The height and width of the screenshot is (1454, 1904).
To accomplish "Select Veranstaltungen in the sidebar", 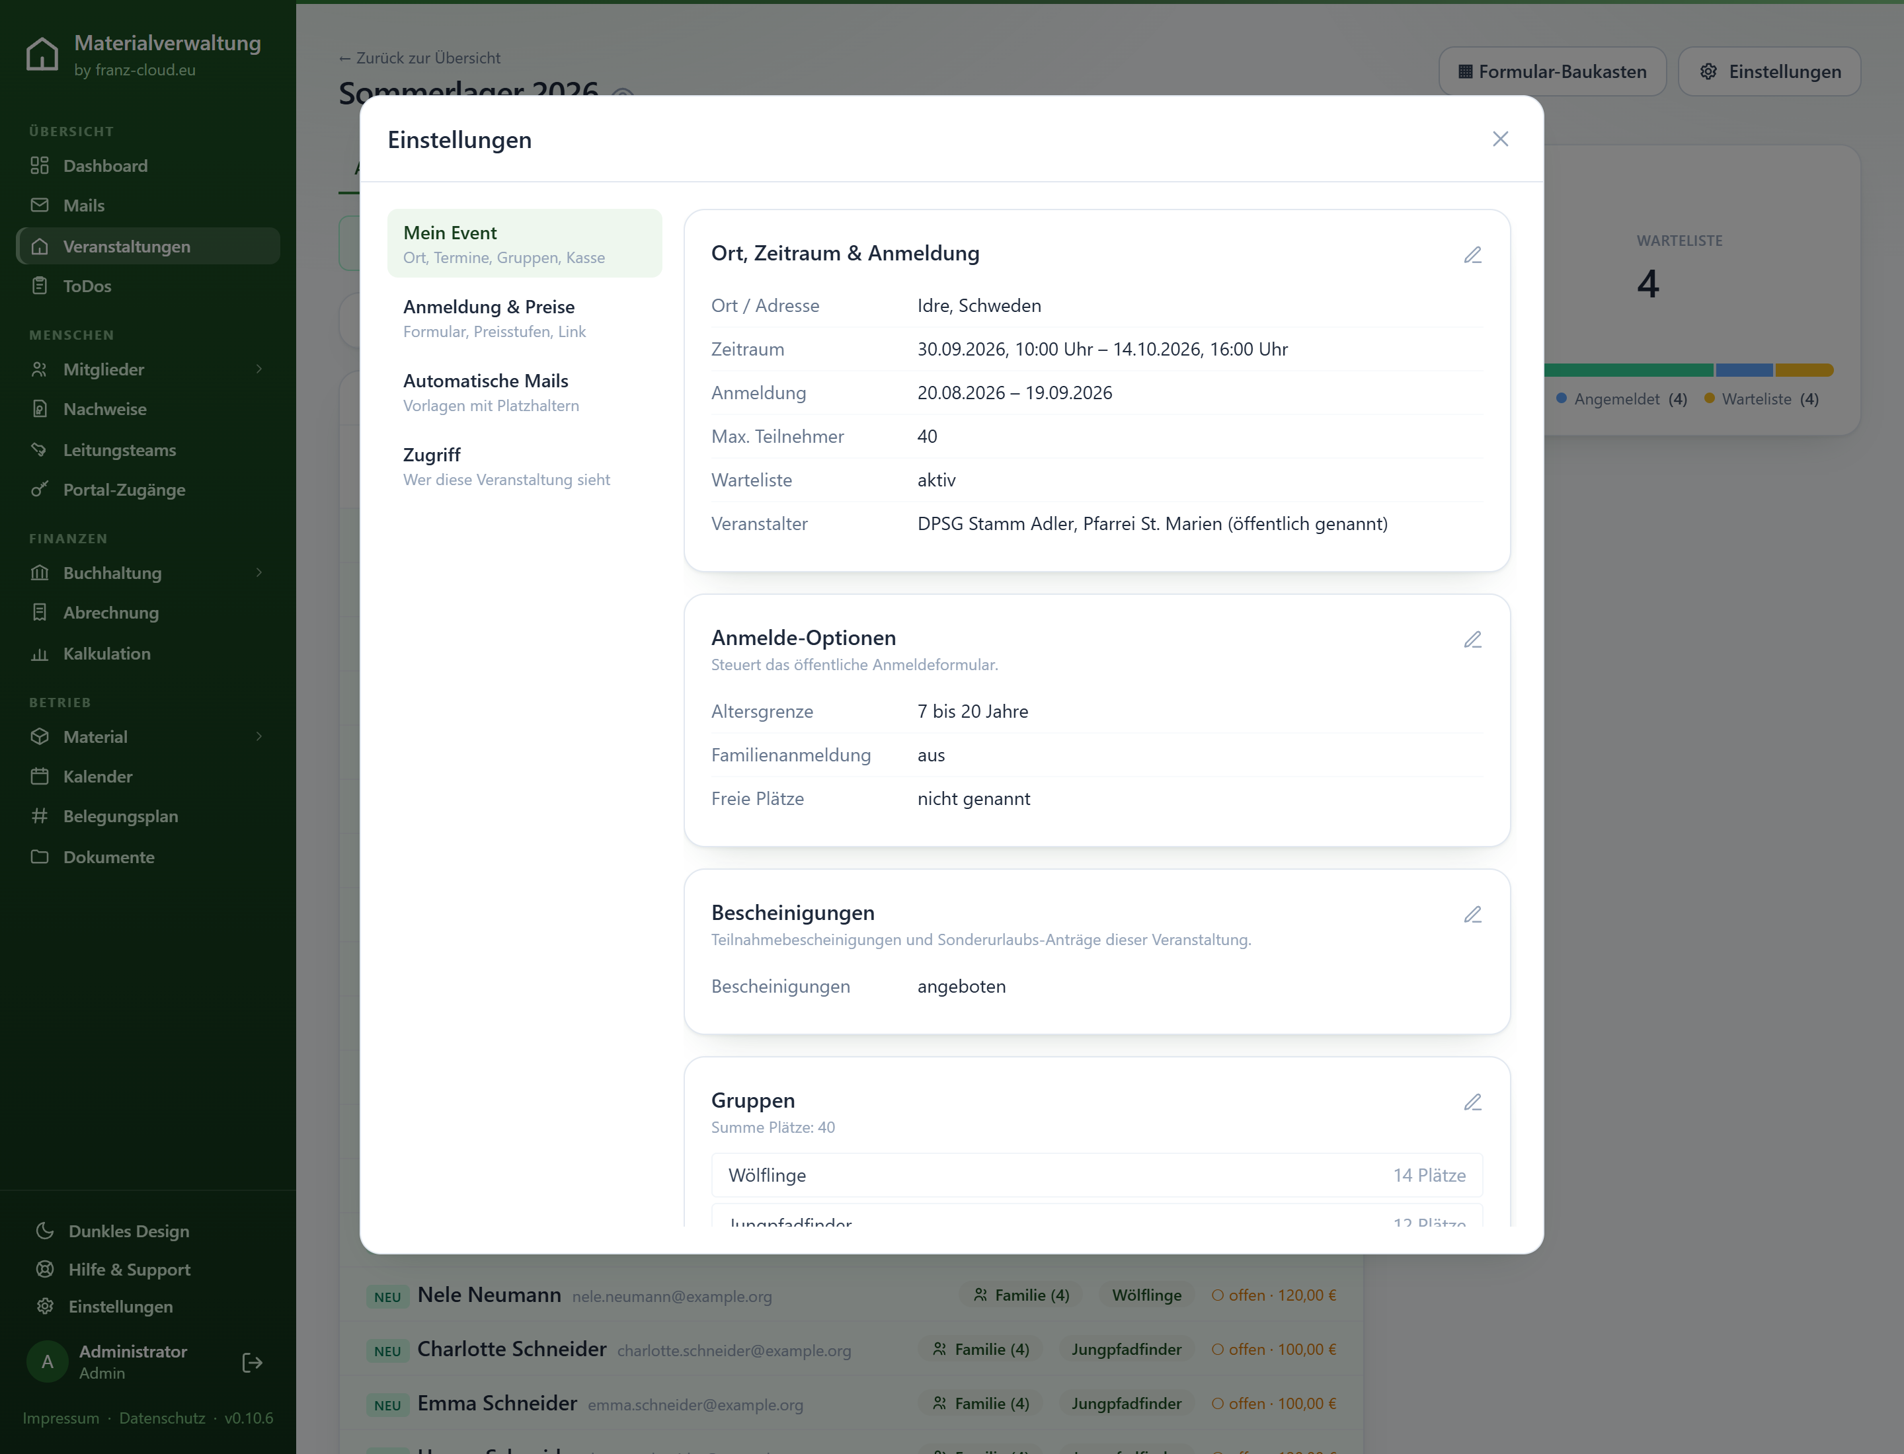I will coord(148,246).
